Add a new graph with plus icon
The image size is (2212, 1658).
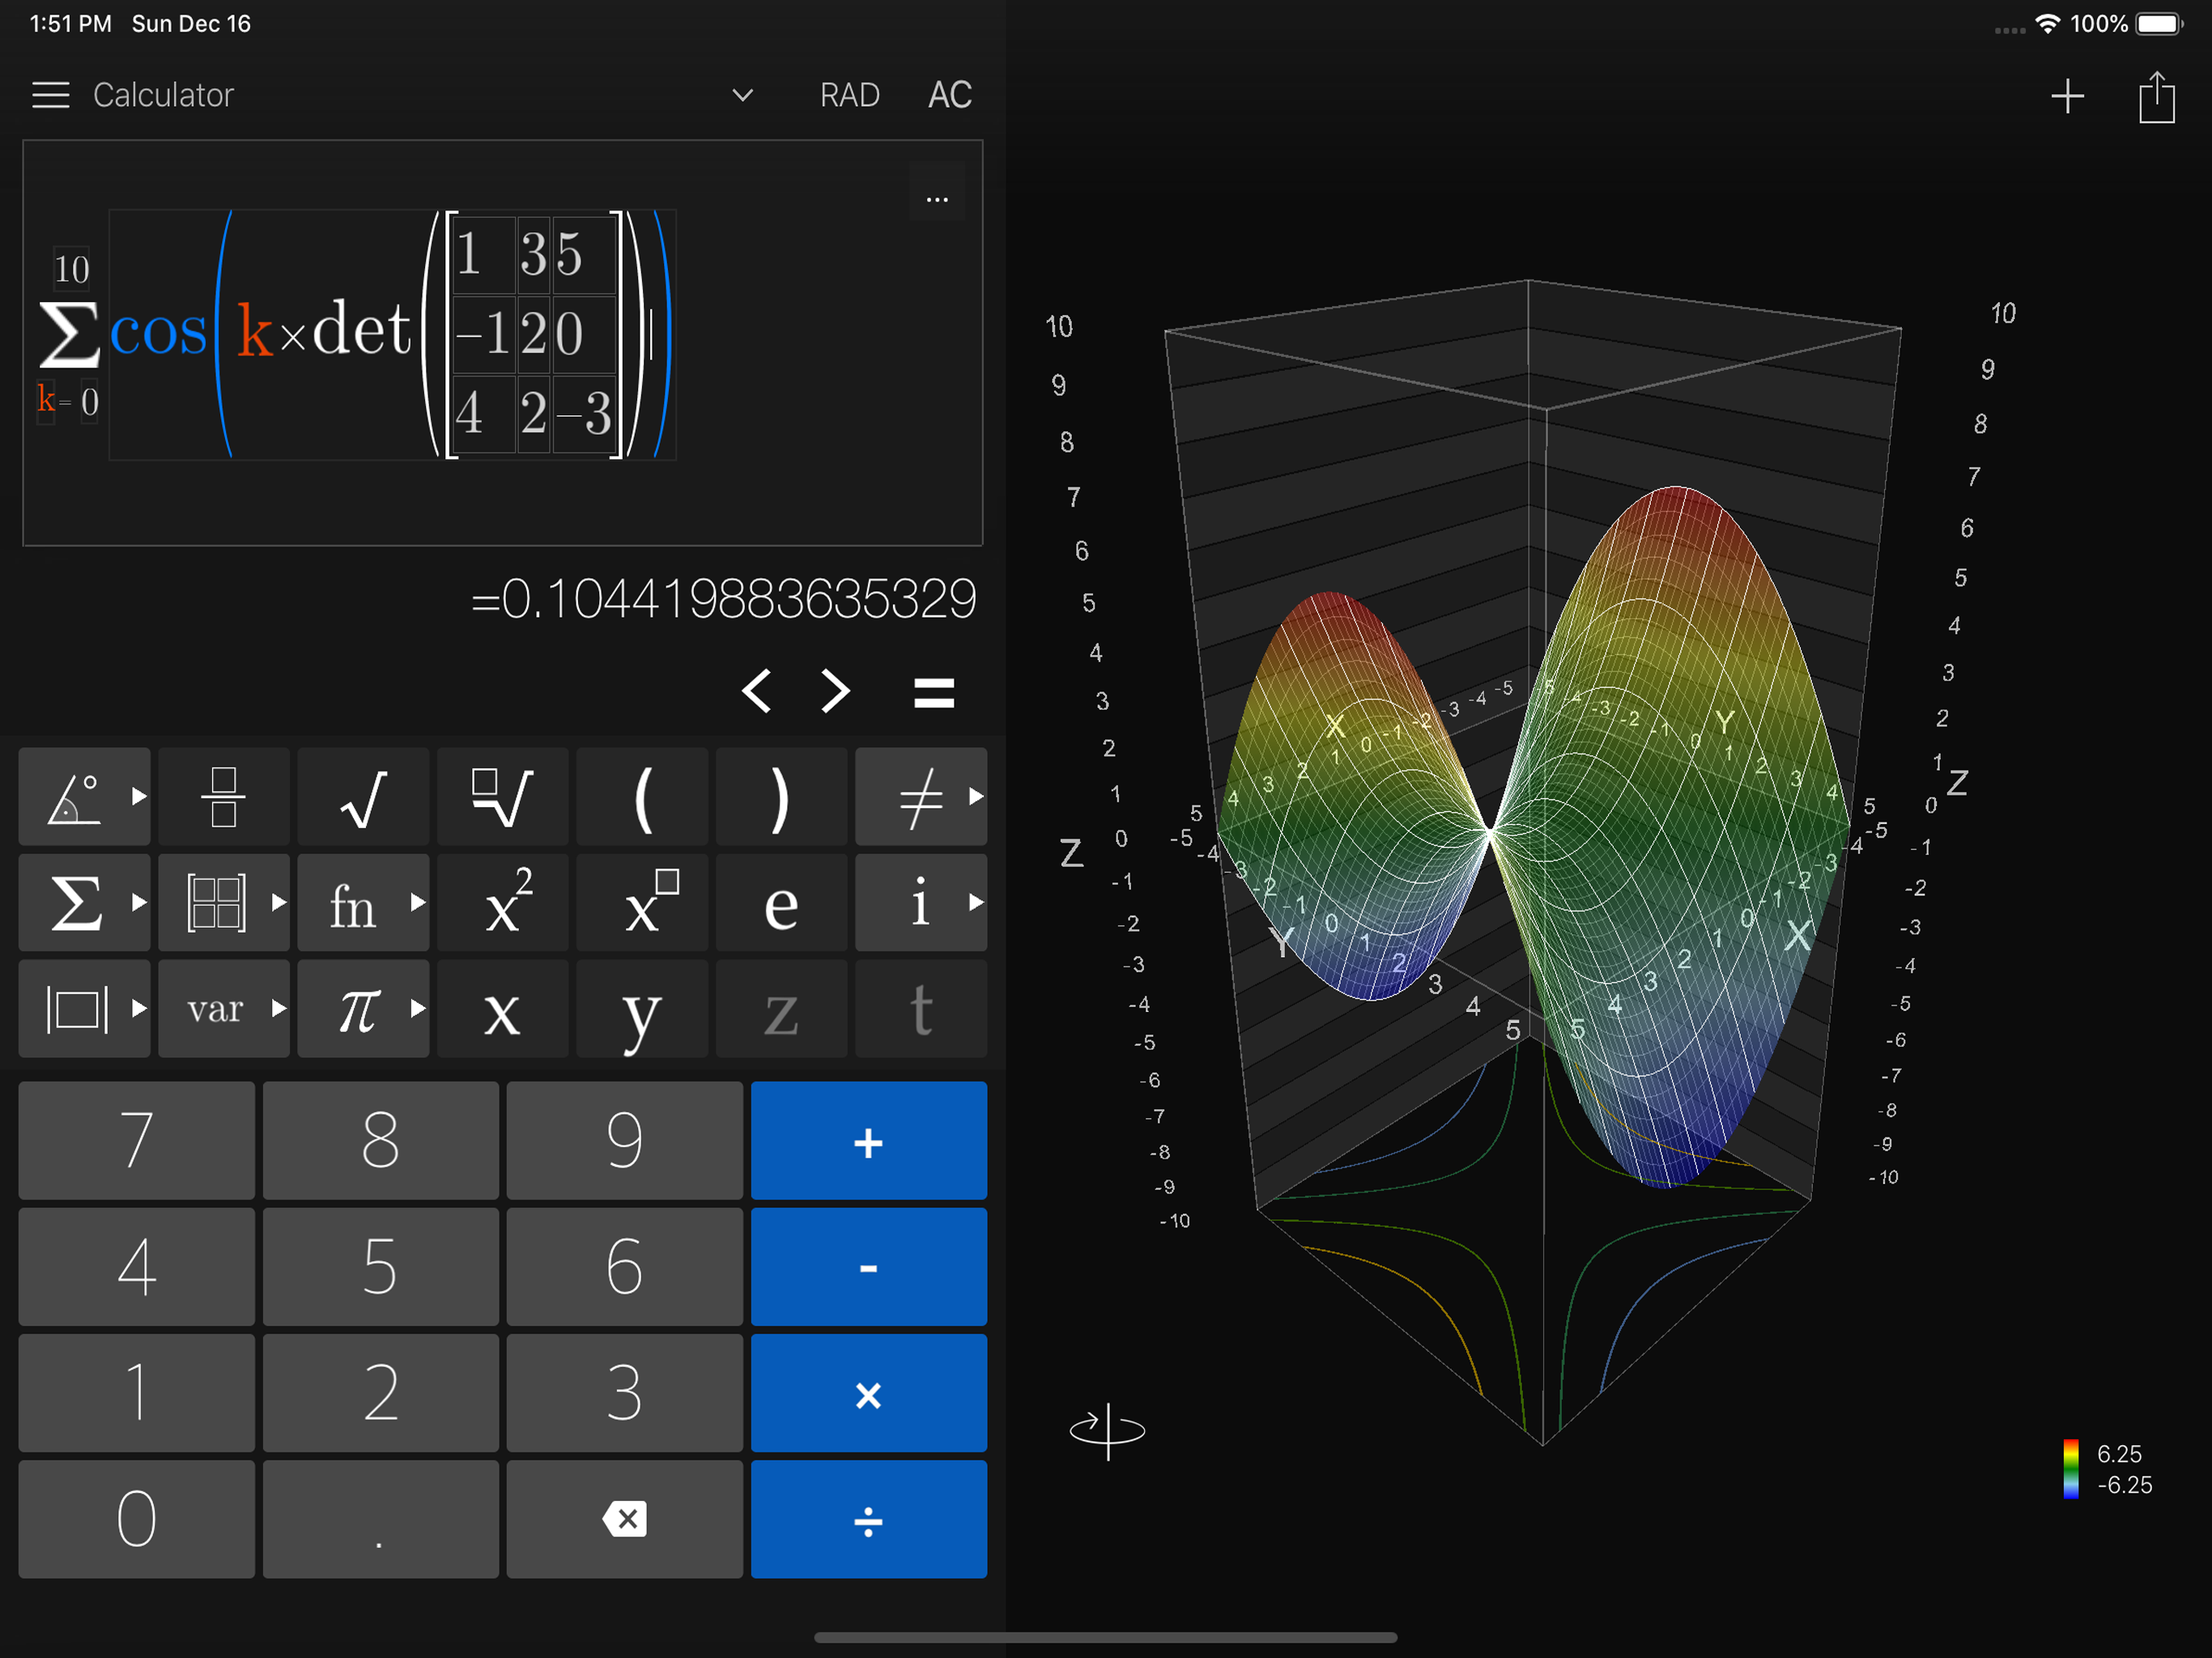tap(2067, 97)
